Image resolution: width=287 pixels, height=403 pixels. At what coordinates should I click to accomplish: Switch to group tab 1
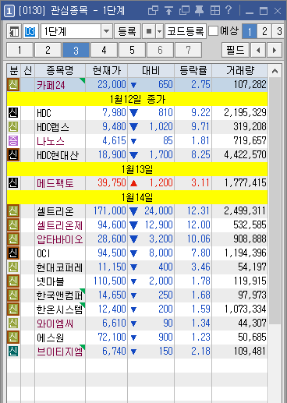[19, 50]
